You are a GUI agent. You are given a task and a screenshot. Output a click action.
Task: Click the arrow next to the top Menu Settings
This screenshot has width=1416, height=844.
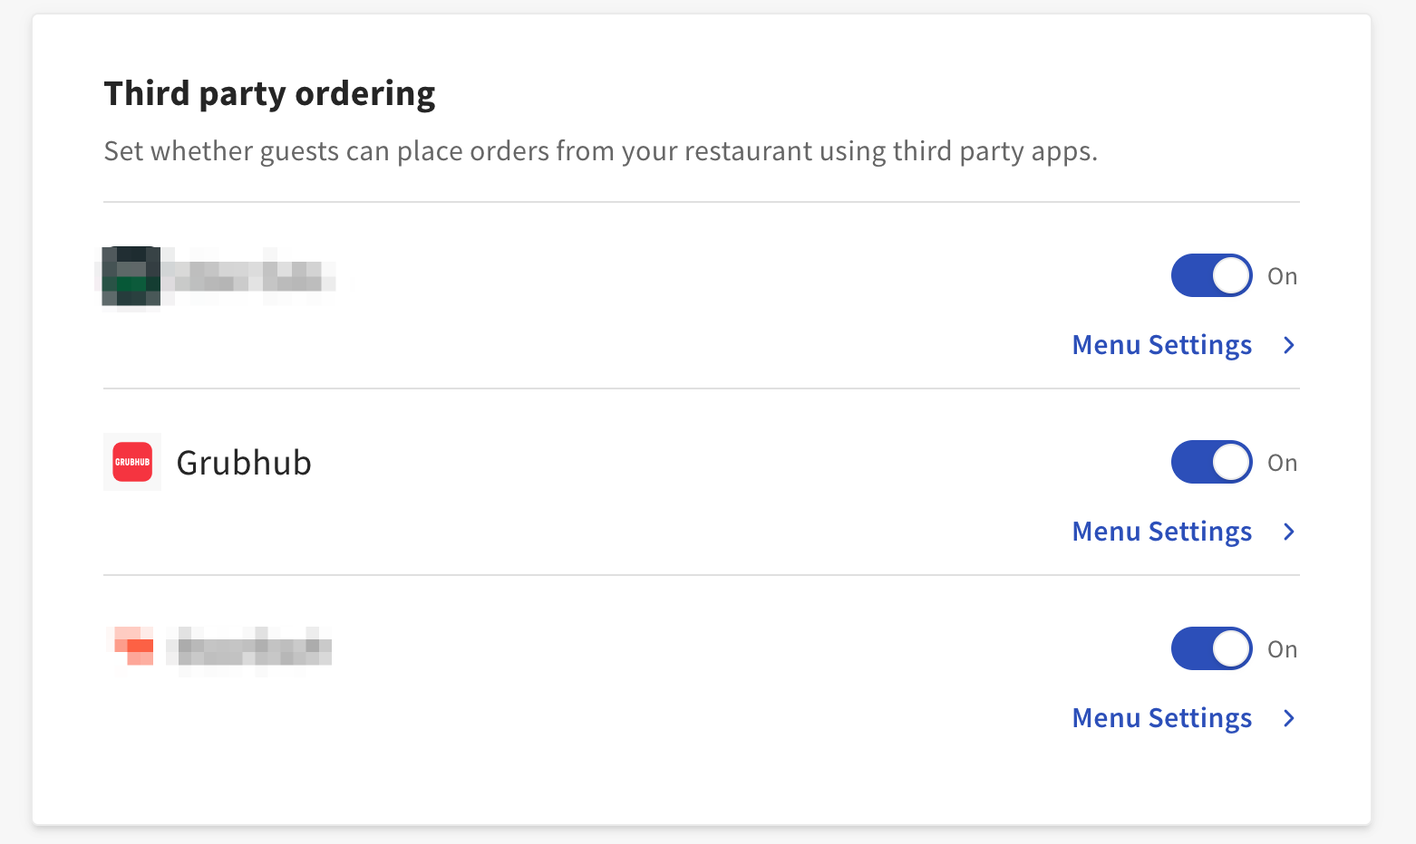point(1289,345)
